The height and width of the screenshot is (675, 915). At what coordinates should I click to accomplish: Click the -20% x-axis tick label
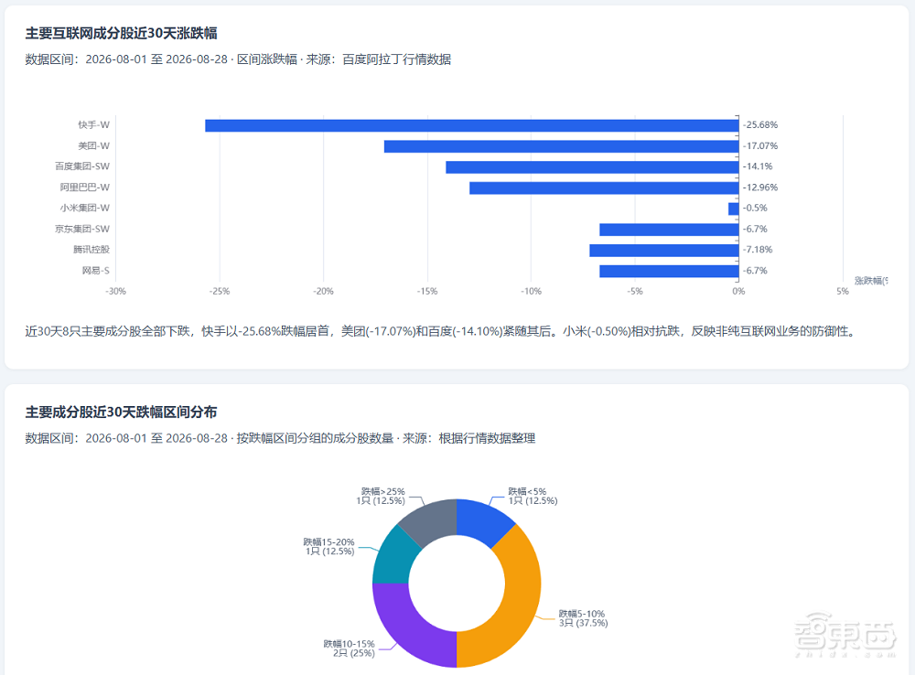click(323, 291)
